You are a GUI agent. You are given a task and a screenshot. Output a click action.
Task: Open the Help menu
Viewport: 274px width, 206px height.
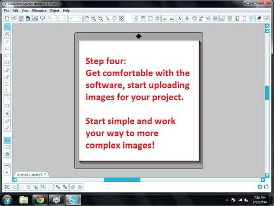[x=66, y=11]
